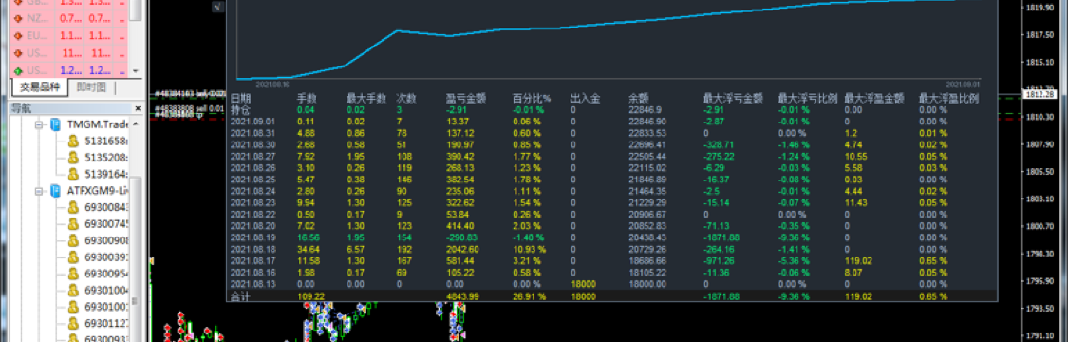Click the balance value 18000.00
1068x342 pixels.
point(647,285)
